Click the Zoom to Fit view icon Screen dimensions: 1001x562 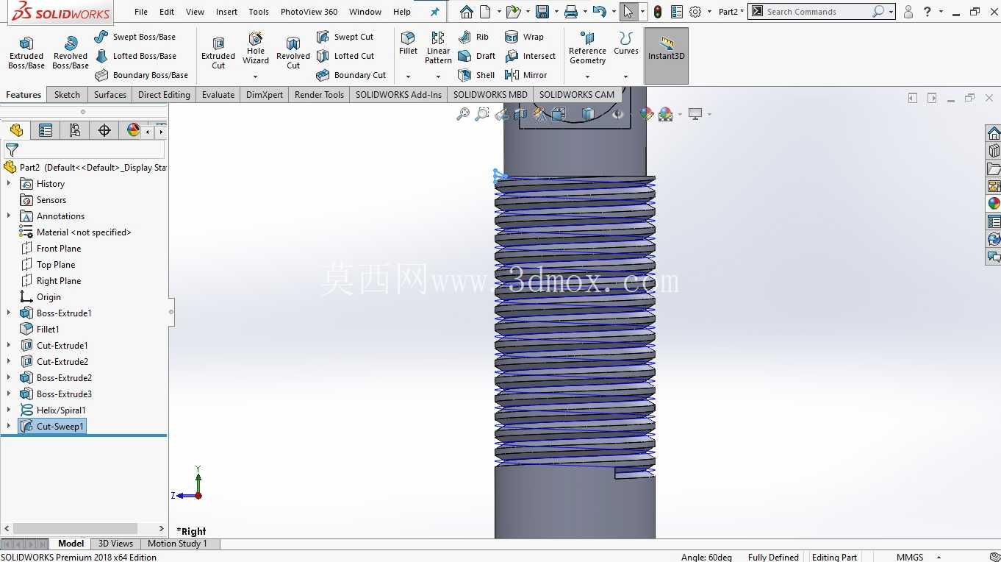click(x=463, y=114)
